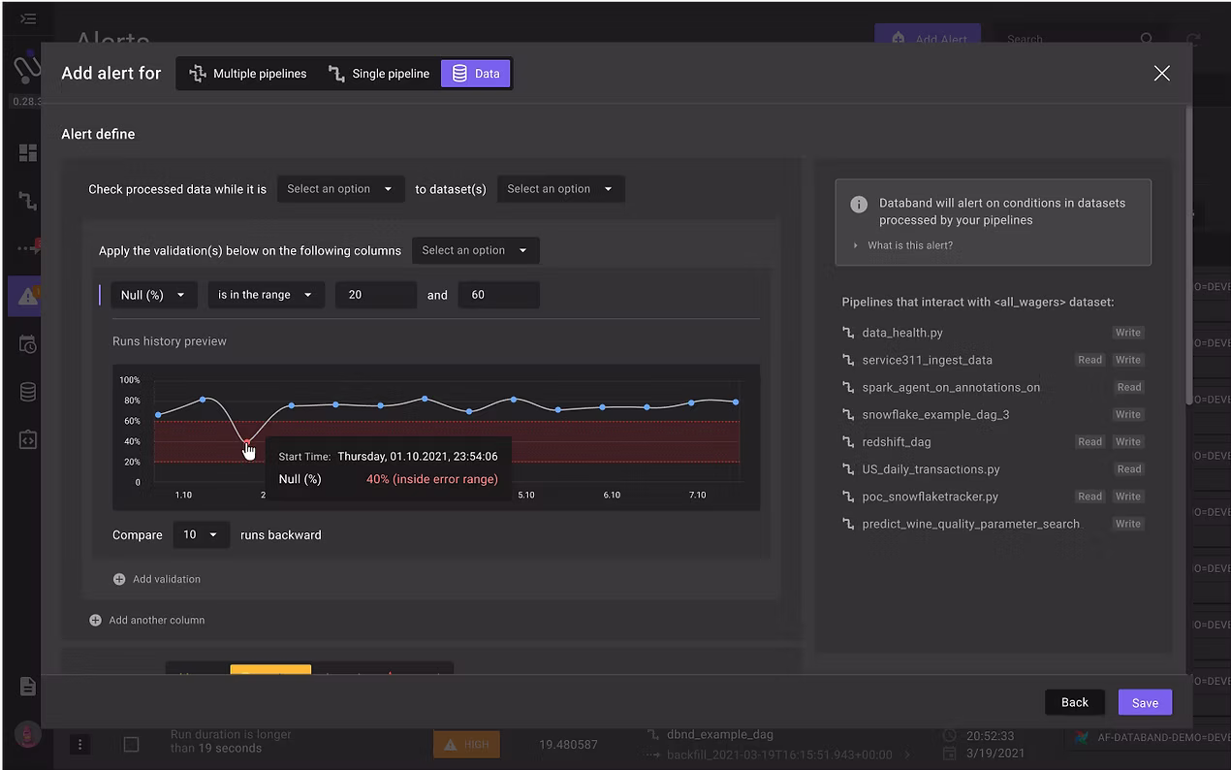Click the plus icon beside Add validation

coord(119,579)
